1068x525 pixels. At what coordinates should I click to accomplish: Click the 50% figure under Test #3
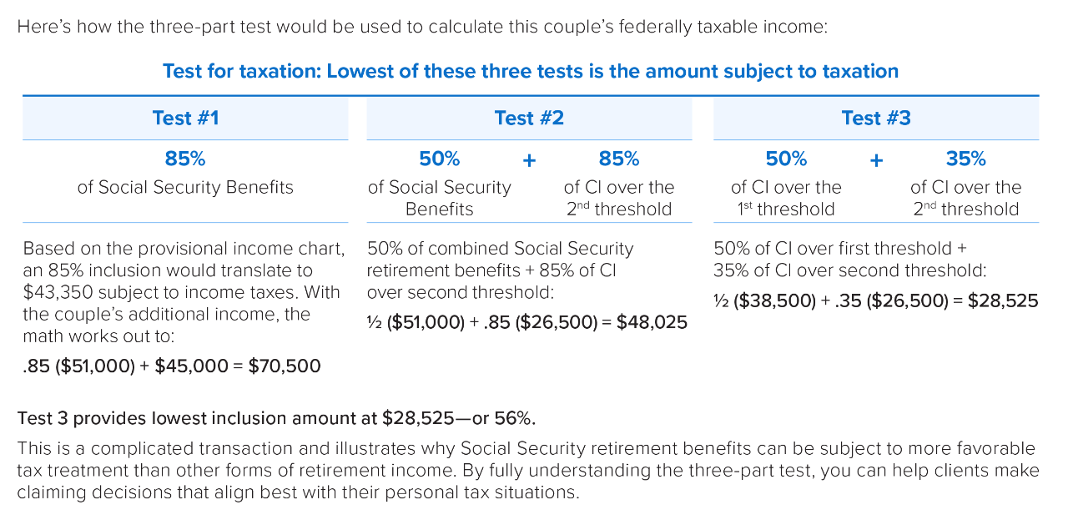click(x=786, y=159)
